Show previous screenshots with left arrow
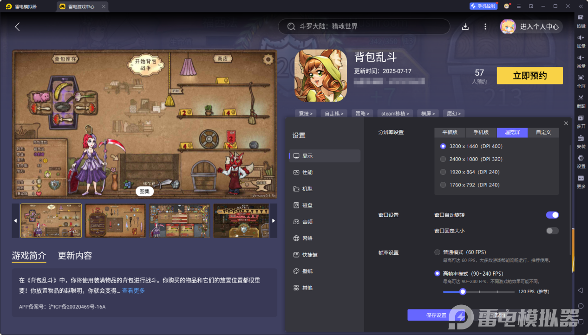The width and height of the screenshot is (588, 335). [15, 220]
